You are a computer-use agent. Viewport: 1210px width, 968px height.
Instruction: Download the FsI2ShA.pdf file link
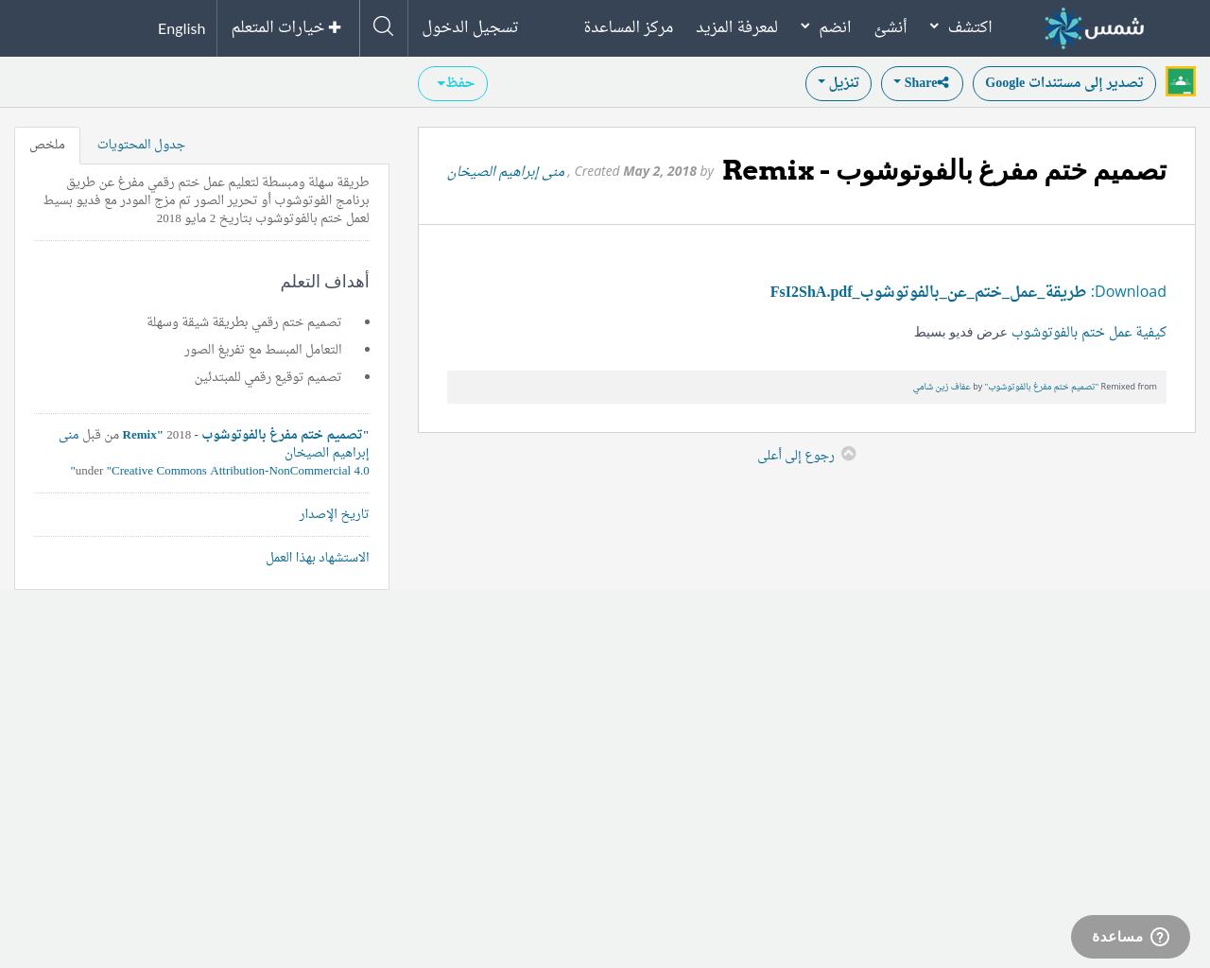coord(927,292)
